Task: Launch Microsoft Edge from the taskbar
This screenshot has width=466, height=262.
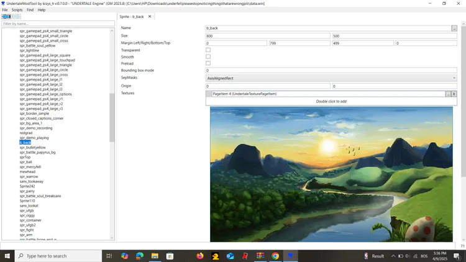Action: click(140, 256)
